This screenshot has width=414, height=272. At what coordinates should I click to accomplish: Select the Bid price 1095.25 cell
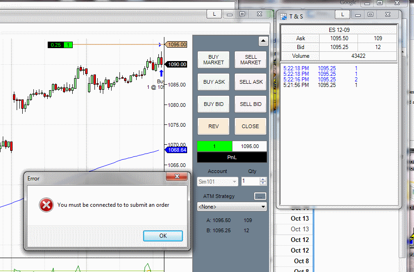[339, 47]
